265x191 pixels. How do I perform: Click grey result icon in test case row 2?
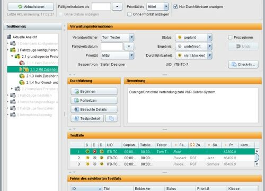tap(94, 158)
